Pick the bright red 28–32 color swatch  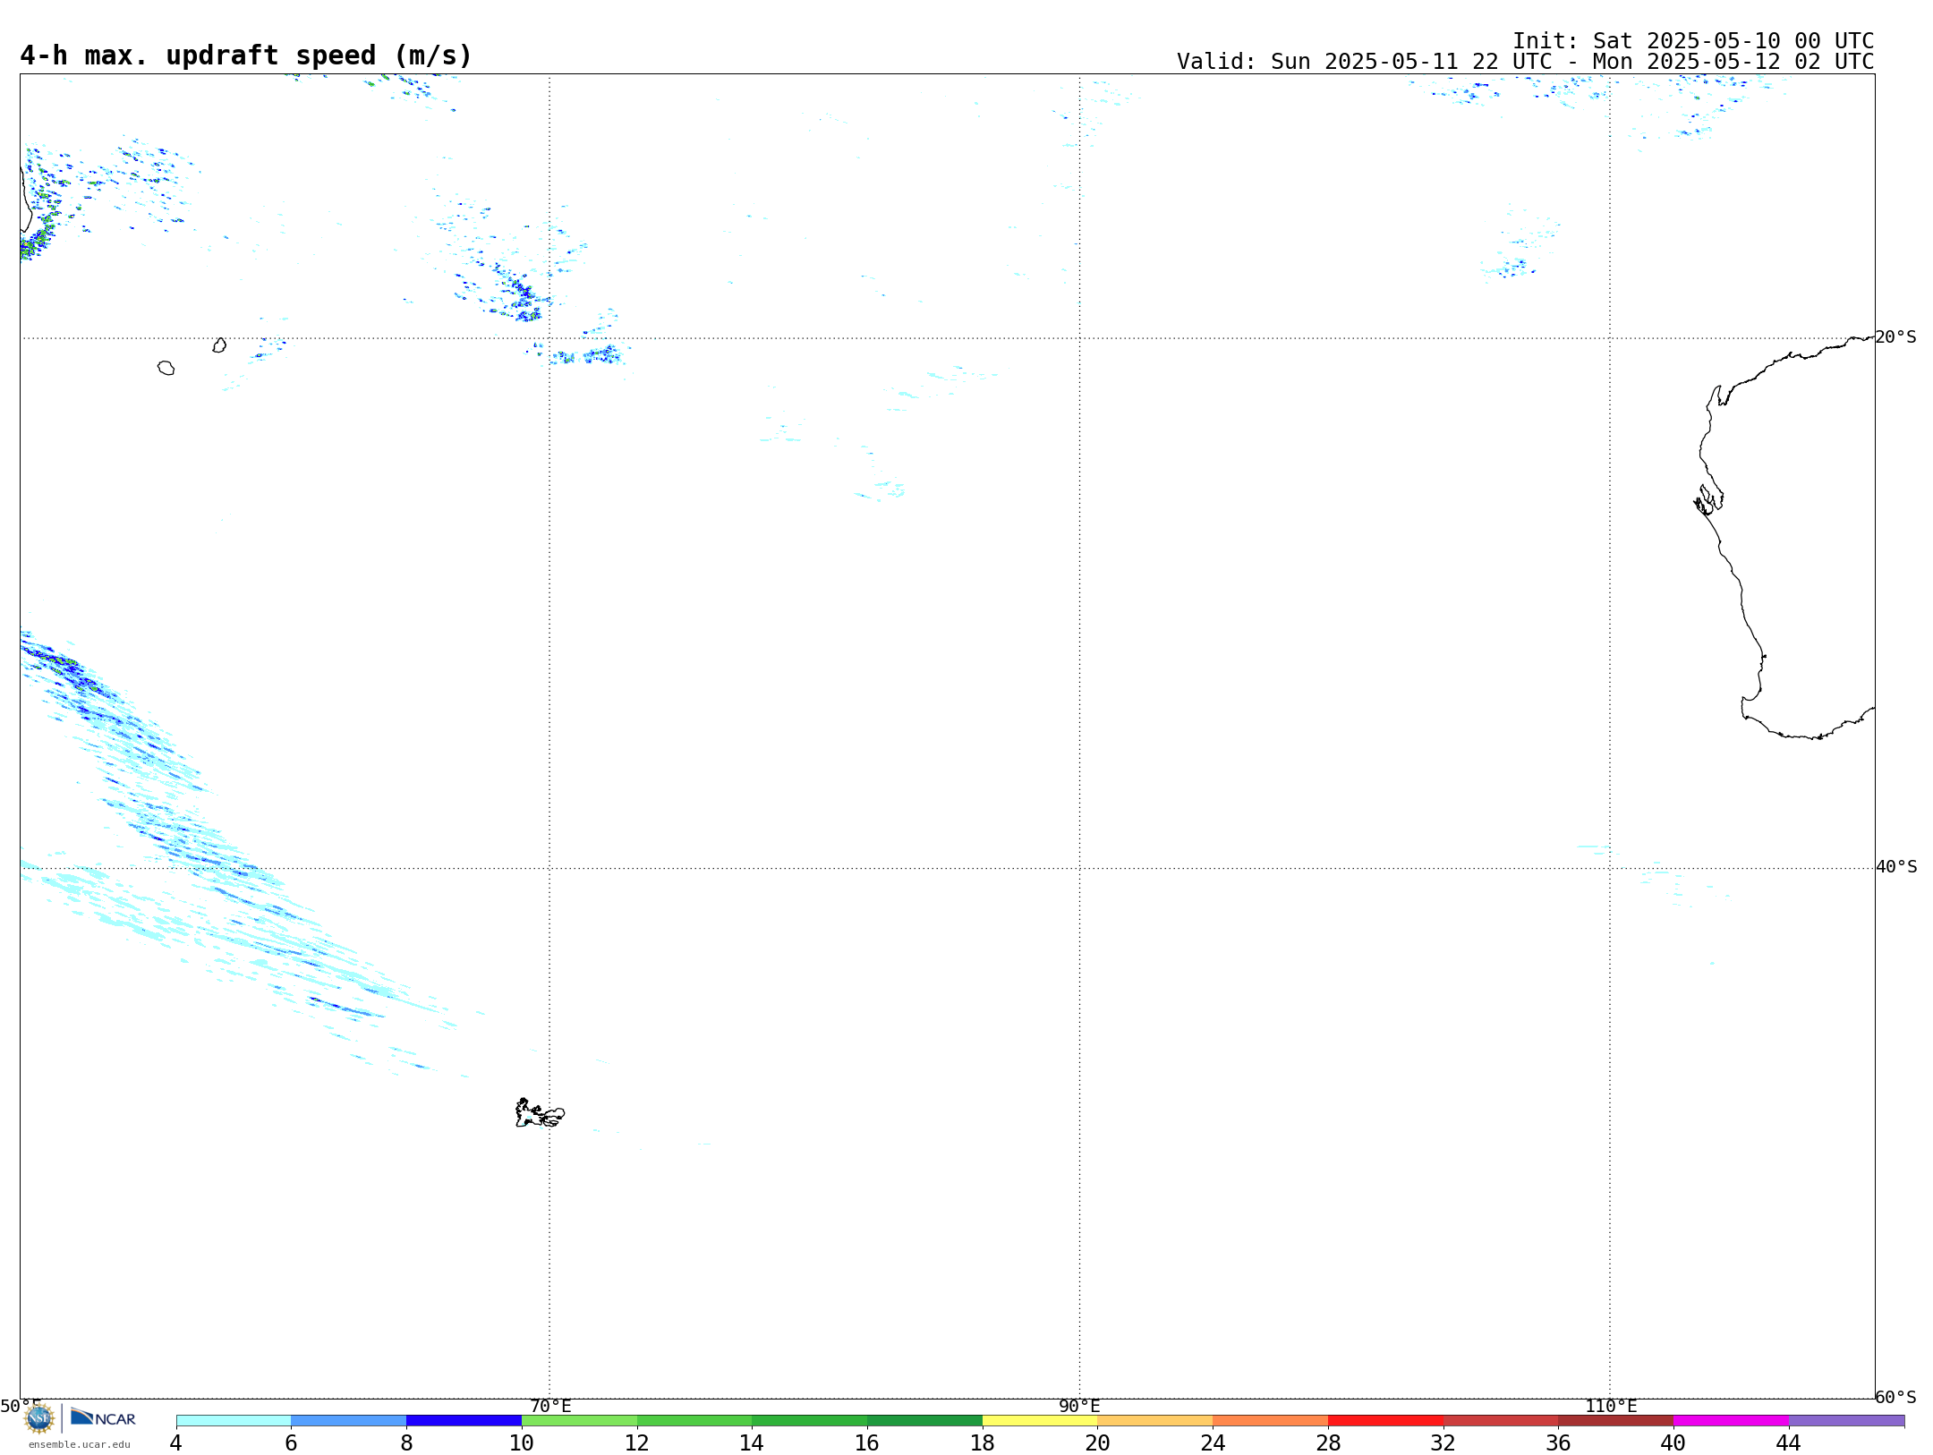[x=1385, y=1420]
